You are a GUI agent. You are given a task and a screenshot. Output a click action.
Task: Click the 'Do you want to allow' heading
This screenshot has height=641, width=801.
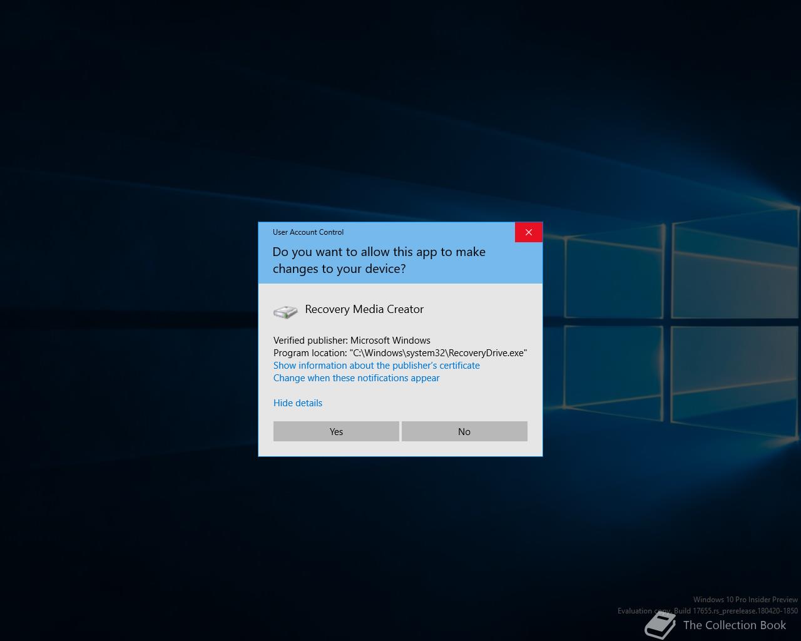click(379, 260)
